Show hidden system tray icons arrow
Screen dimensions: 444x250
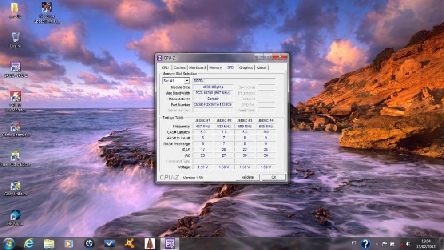377,244
